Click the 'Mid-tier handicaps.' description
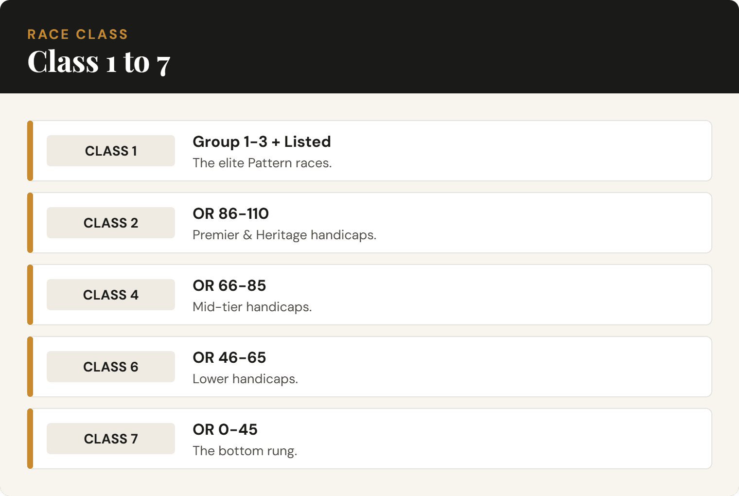Image resolution: width=739 pixels, height=496 pixels. point(252,307)
